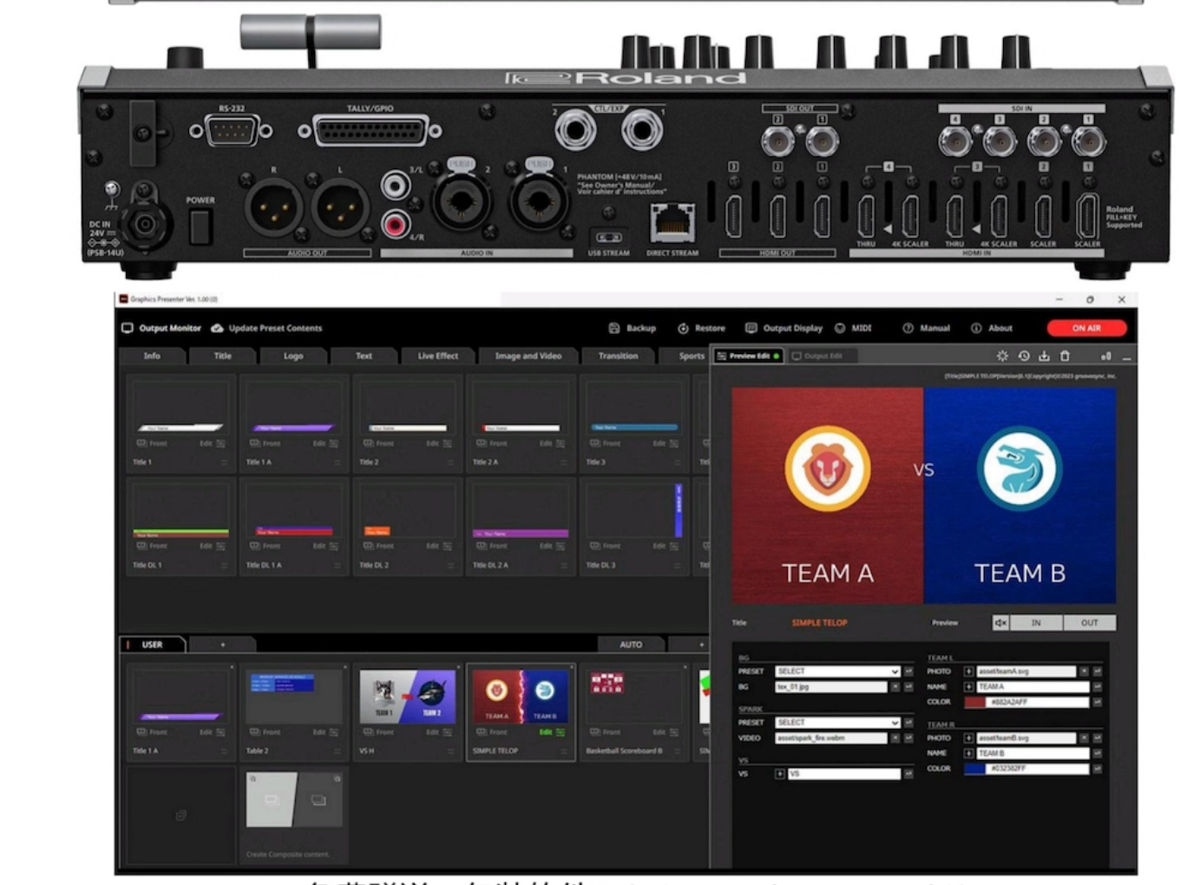Toggle Front layer on Title DL 1 card
Viewport: 1200px width, 885px height.
point(152,546)
